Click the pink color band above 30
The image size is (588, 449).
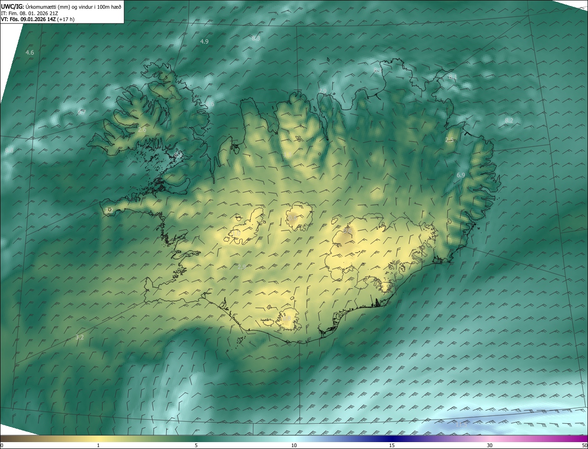(x=490, y=438)
